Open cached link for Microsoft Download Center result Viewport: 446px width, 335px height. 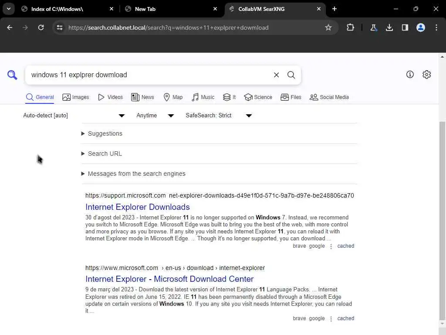(345, 318)
